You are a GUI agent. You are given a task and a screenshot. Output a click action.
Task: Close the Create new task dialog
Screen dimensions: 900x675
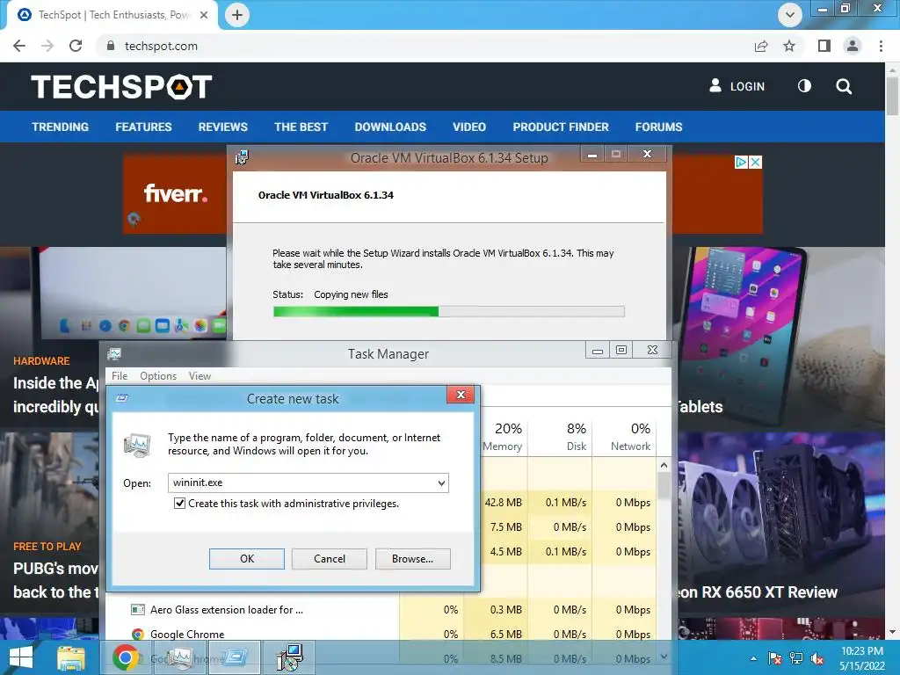[461, 395]
